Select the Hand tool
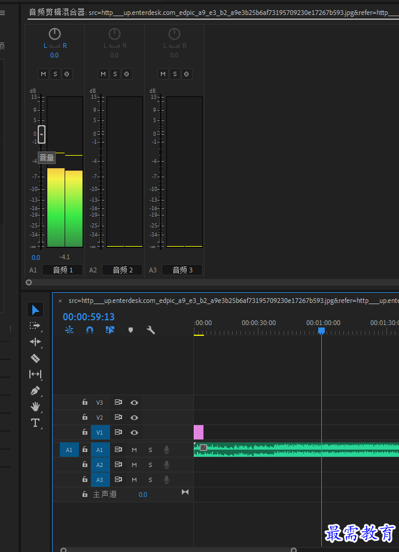 tap(35, 407)
